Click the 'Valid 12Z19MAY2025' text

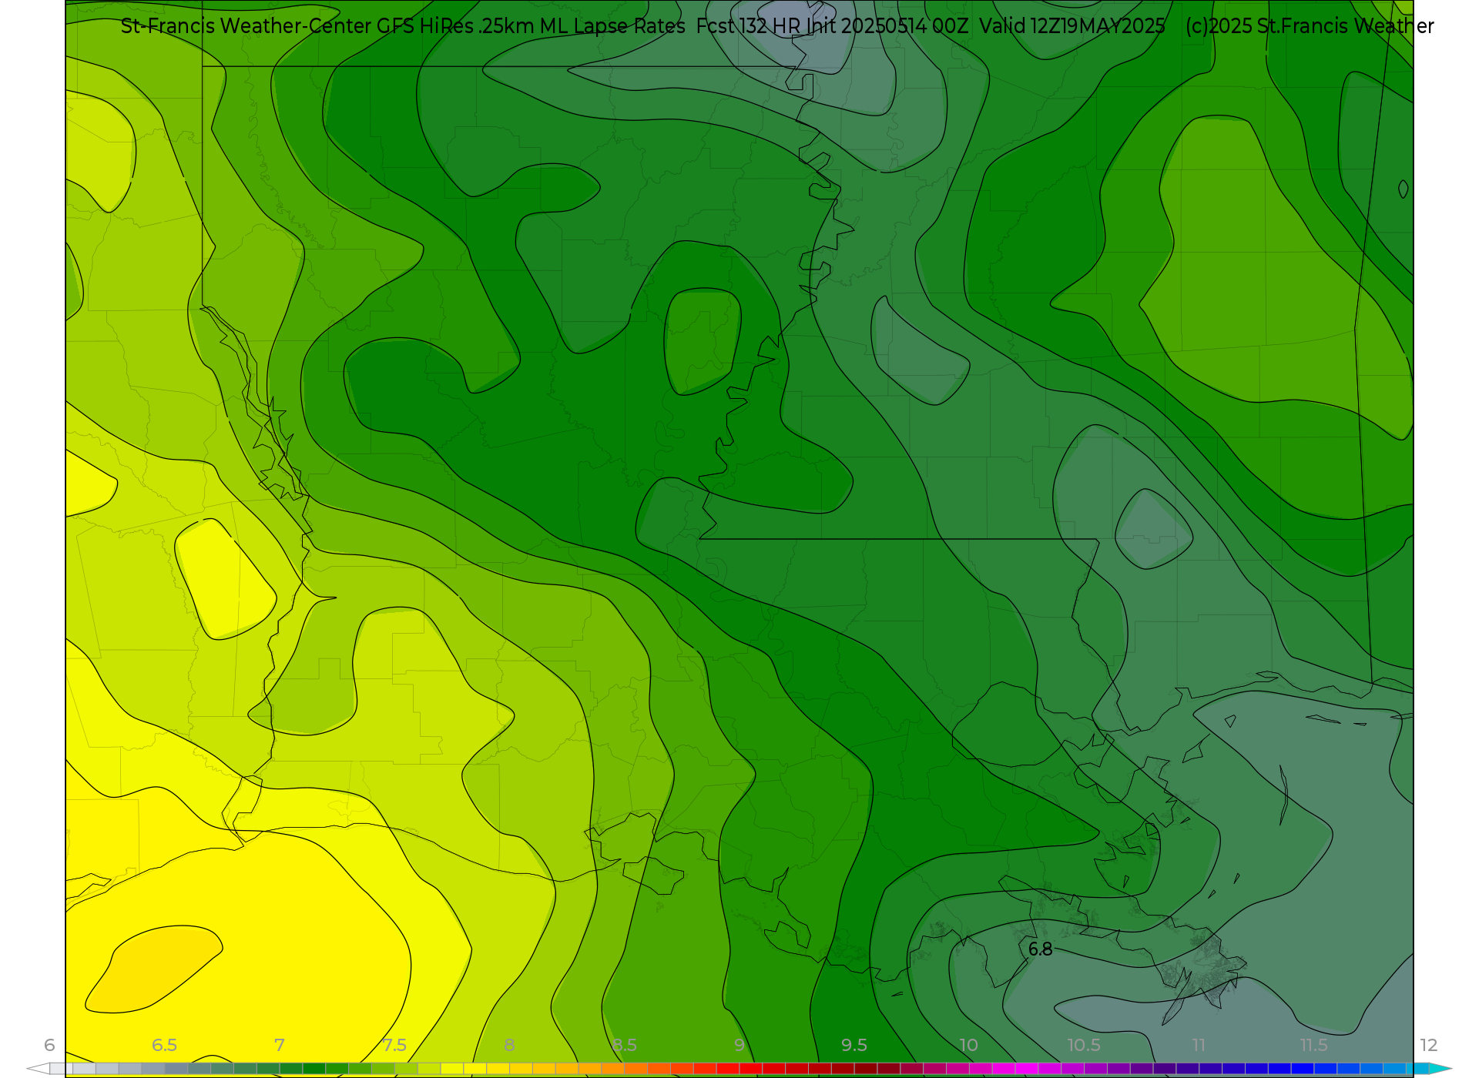click(1072, 26)
